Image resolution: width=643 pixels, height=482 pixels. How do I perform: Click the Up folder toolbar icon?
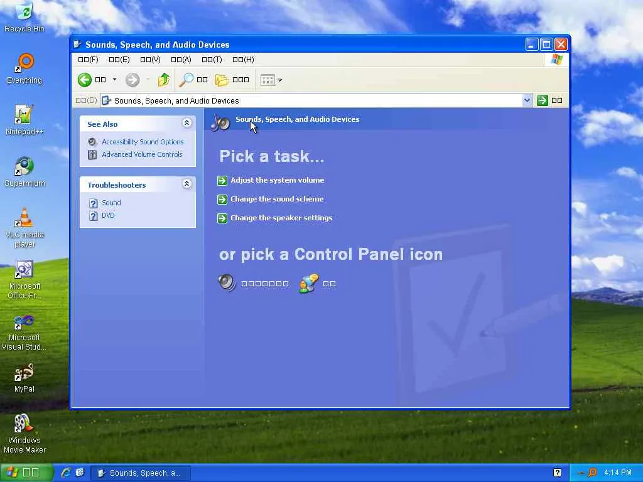point(164,80)
